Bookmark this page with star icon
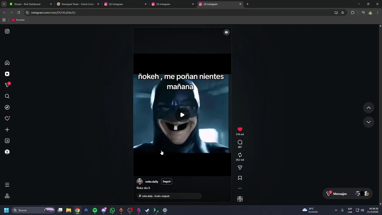 click(x=343, y=13)
